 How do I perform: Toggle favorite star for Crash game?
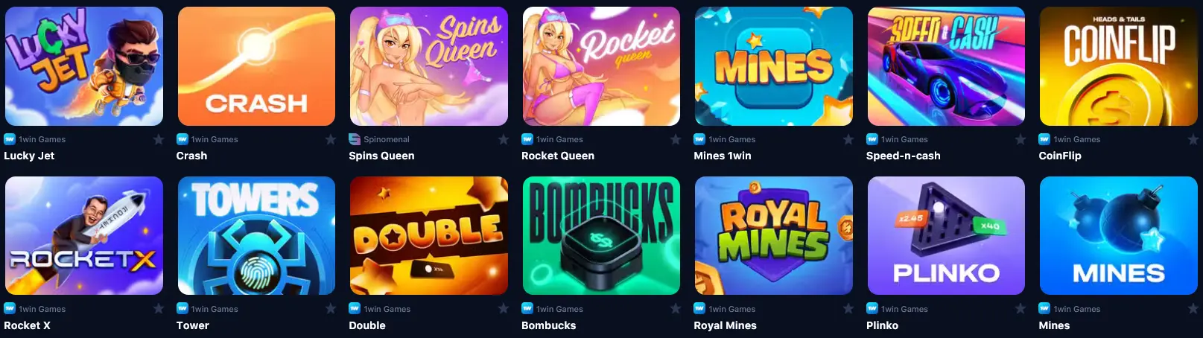(331, 139)
